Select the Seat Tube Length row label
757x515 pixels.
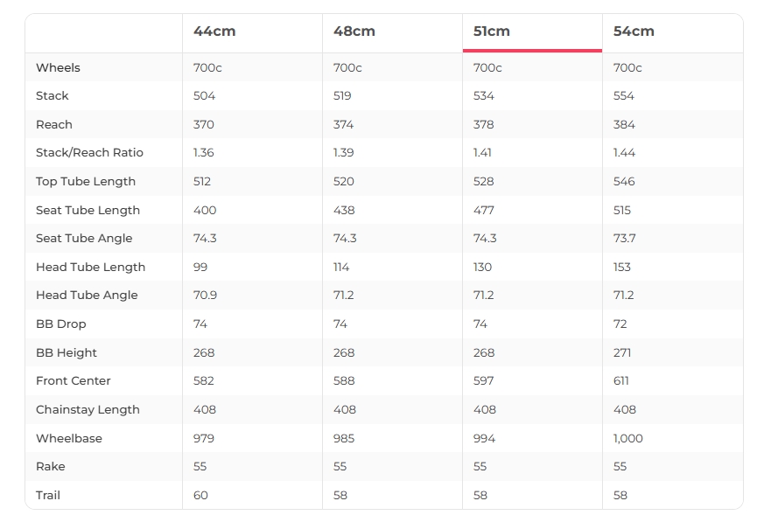(88, 210)
